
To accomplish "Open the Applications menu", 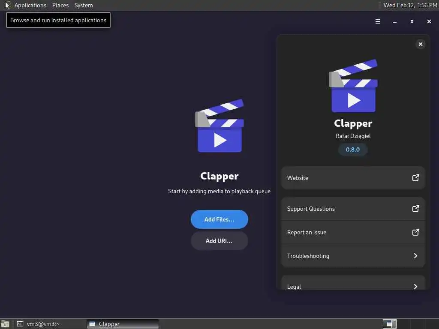I will coord(30,5).
